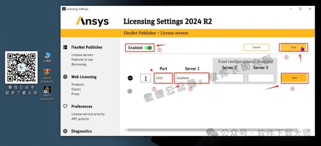
Task: Click the Test button
Action: pyautogui.click(x=294, y=78)
